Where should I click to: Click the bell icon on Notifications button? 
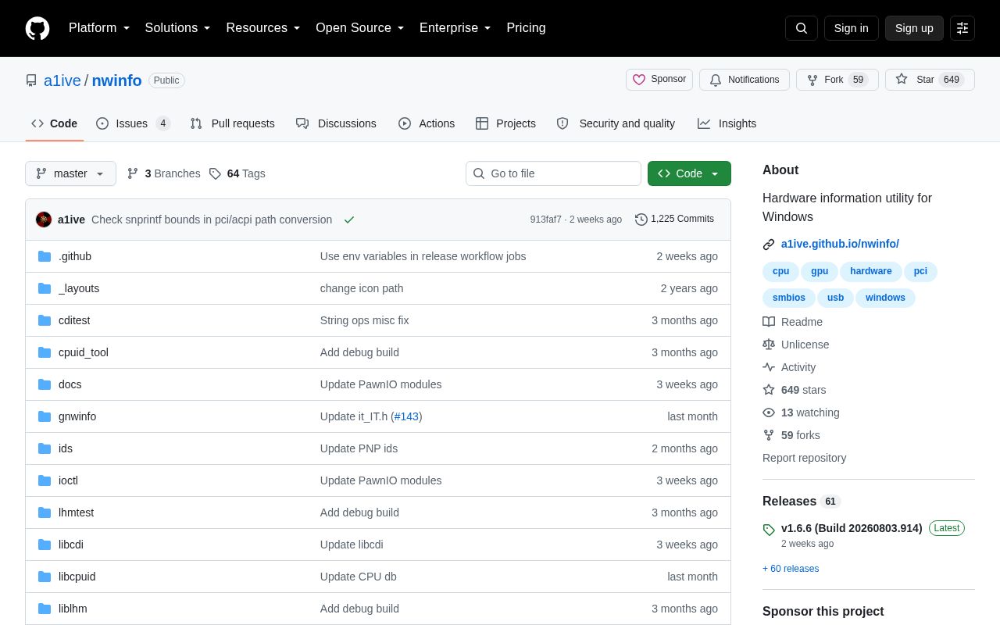[x=716, y=80]
